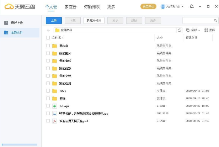Click the 教程 folder icon

pos(54,99)
